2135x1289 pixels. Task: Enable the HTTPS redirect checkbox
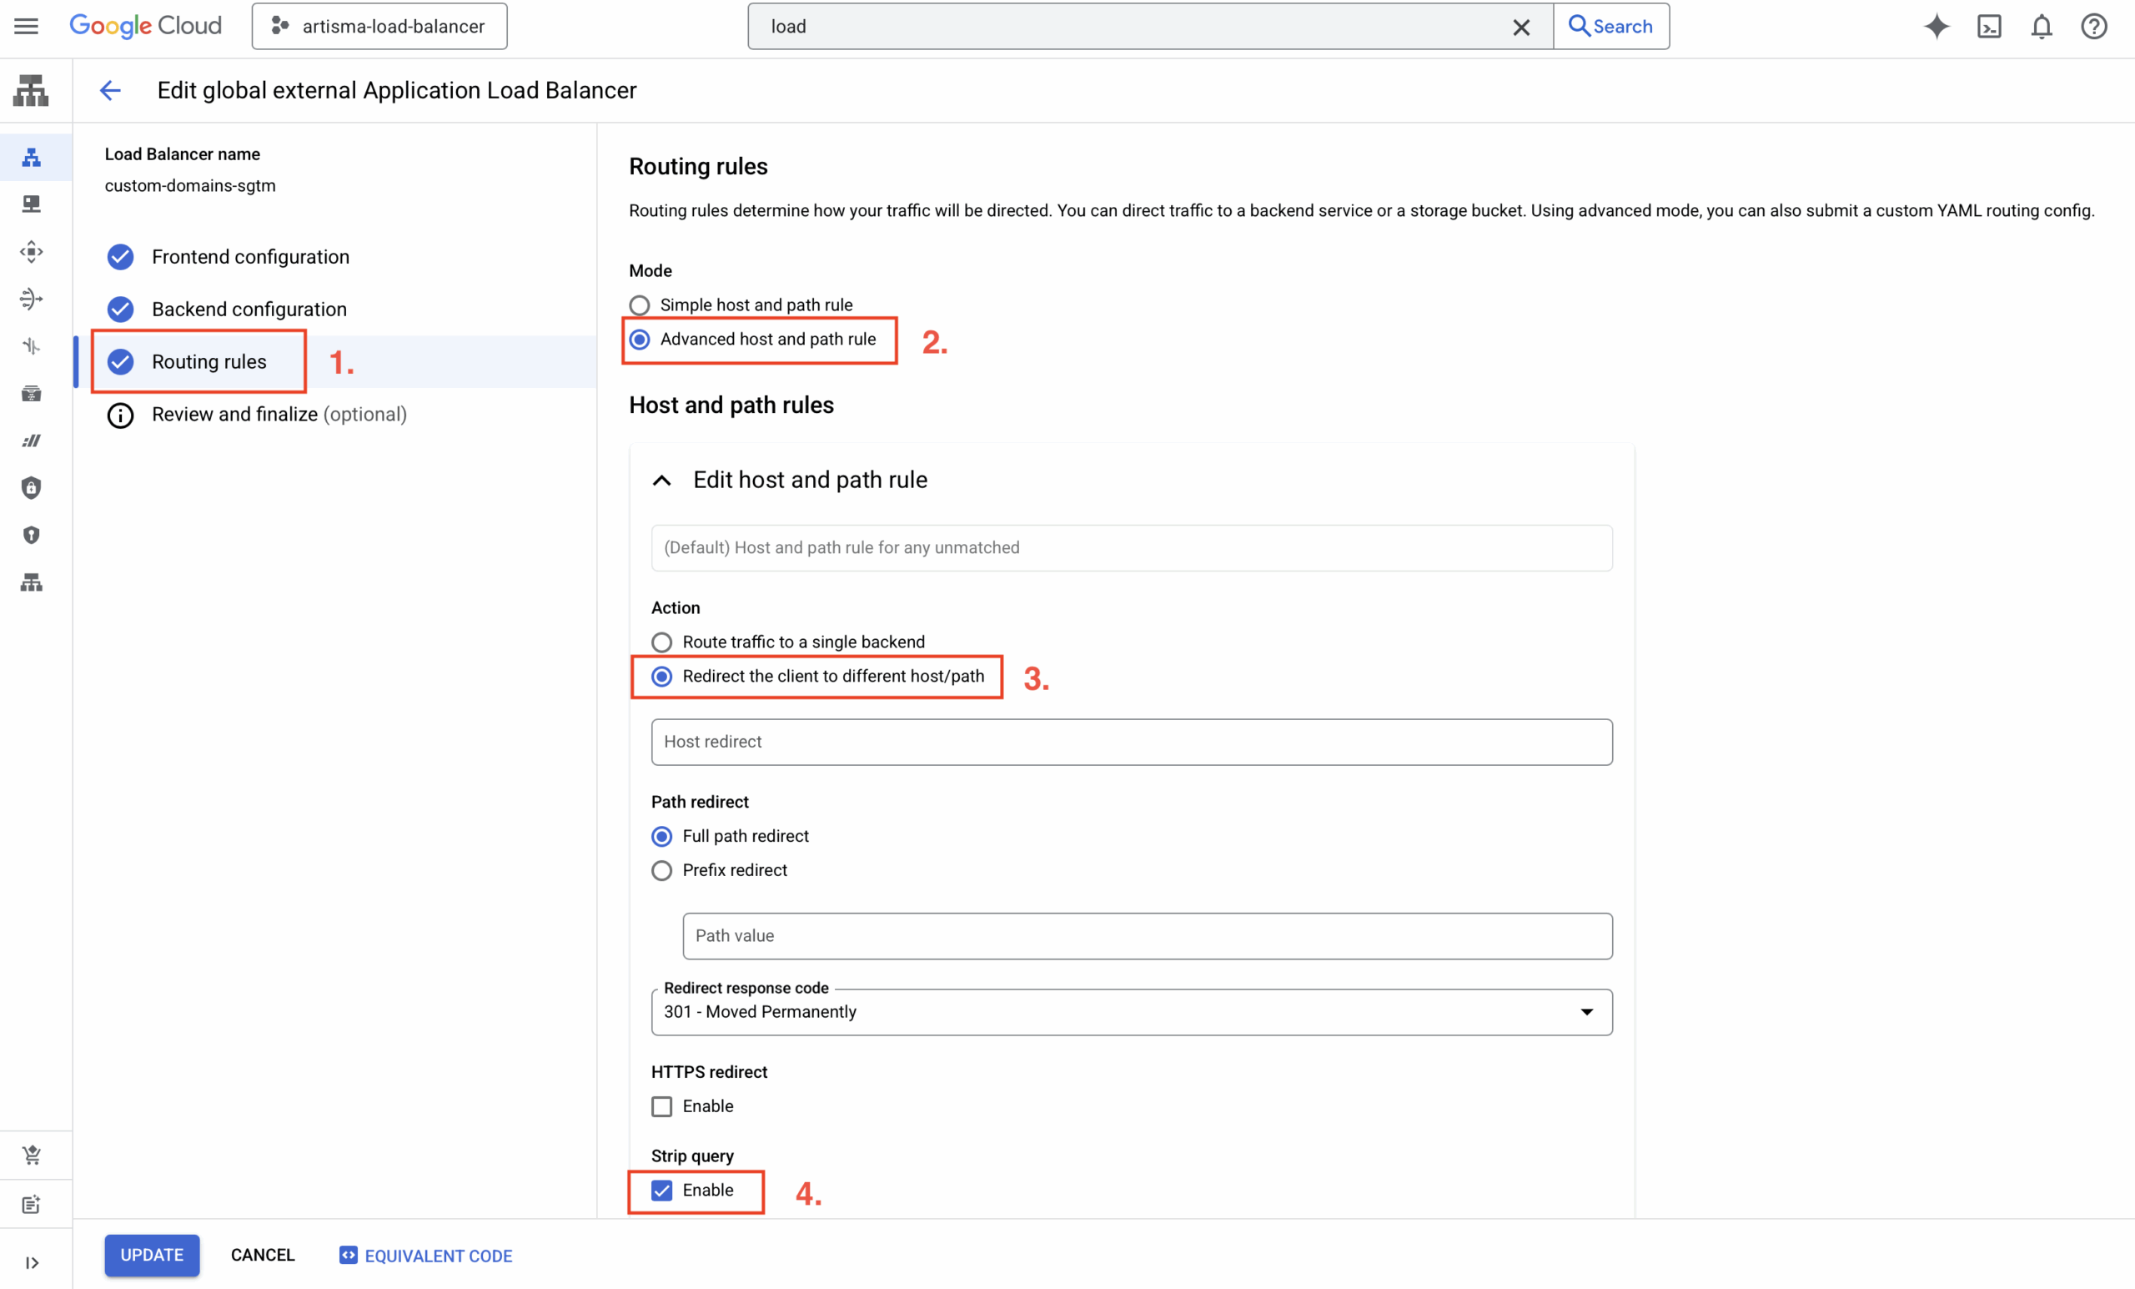point(661,1106)
